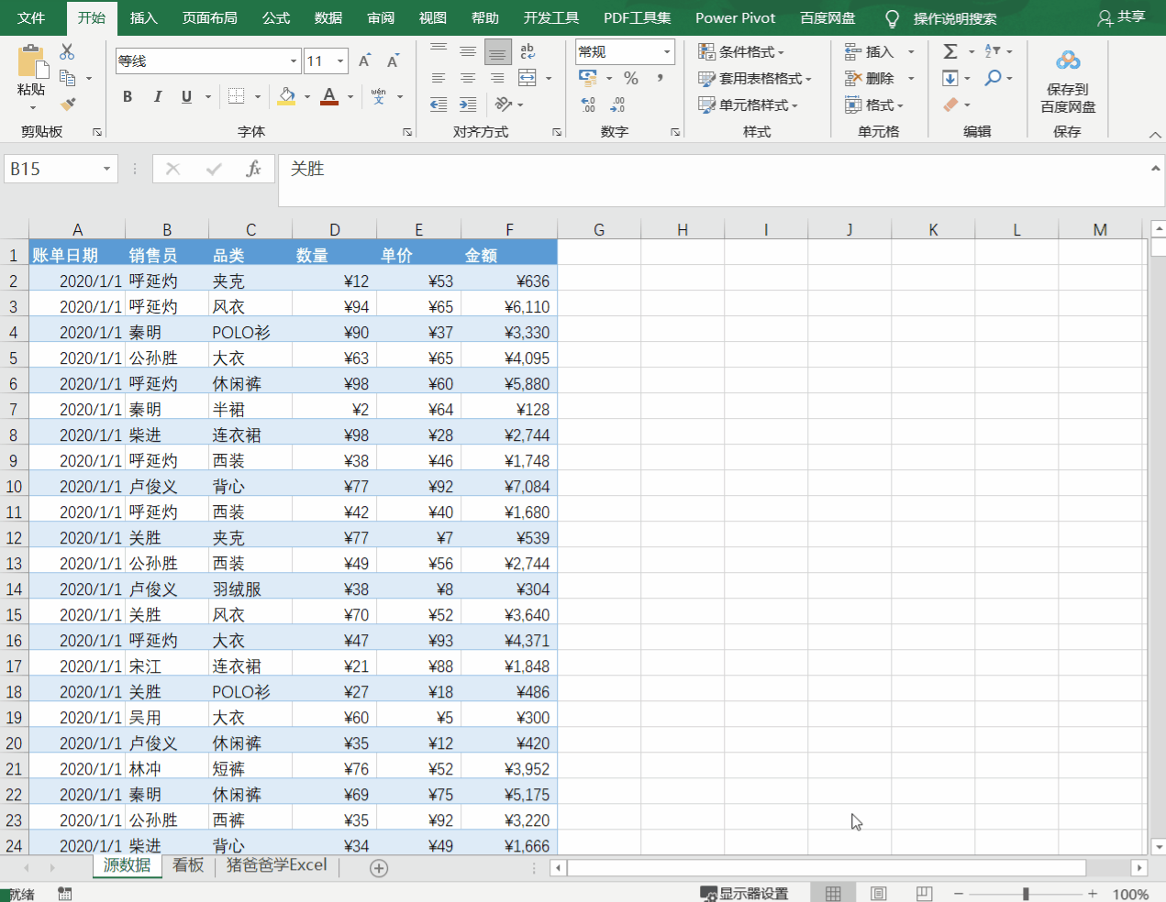Viewport: 1166px width, 902px height.
Task: Click the Fill down icon
Action: tap(951, 78)
